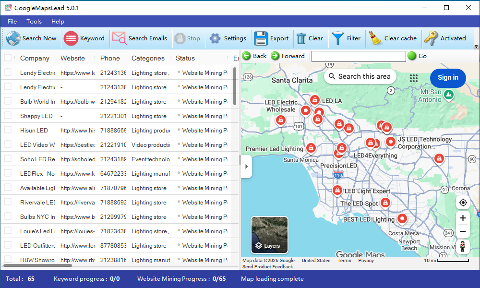
Task: Click the my location target icon
Action: tap(463, 203)
